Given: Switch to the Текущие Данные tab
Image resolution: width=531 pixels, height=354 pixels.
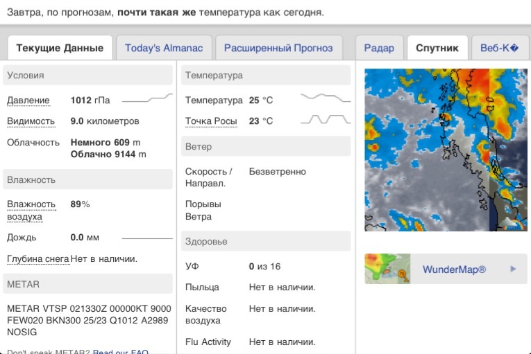Looking at the screenshot, I should tap(60, 48).
